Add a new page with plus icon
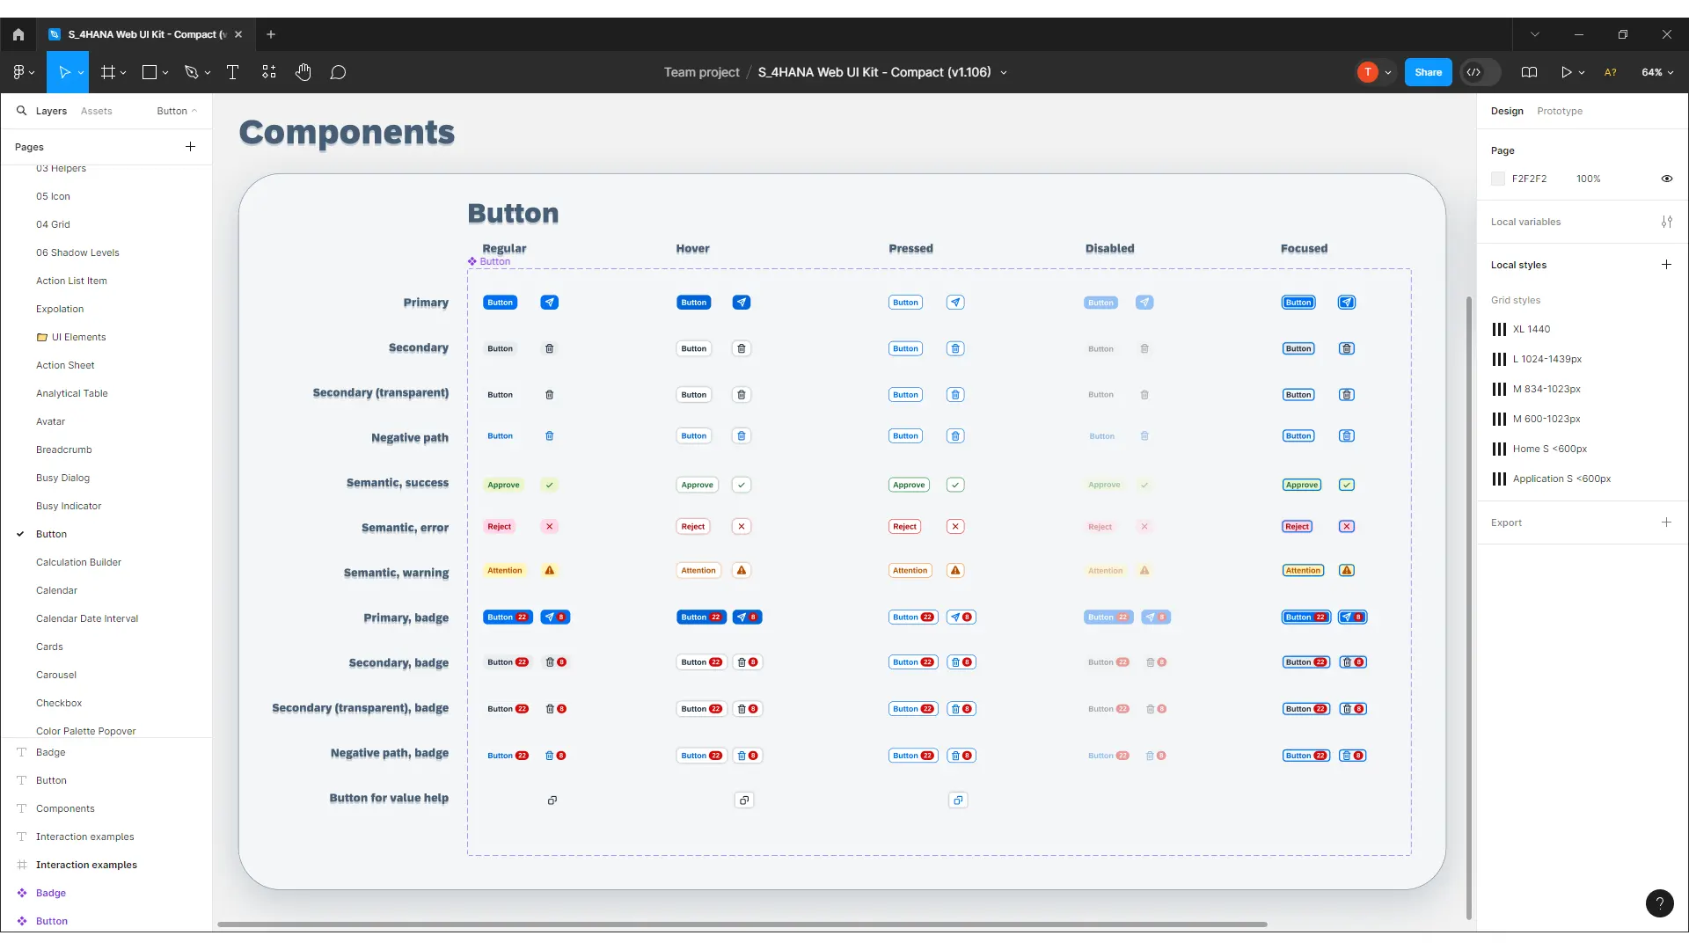The image size is (1689, 950). pos(190,147)
